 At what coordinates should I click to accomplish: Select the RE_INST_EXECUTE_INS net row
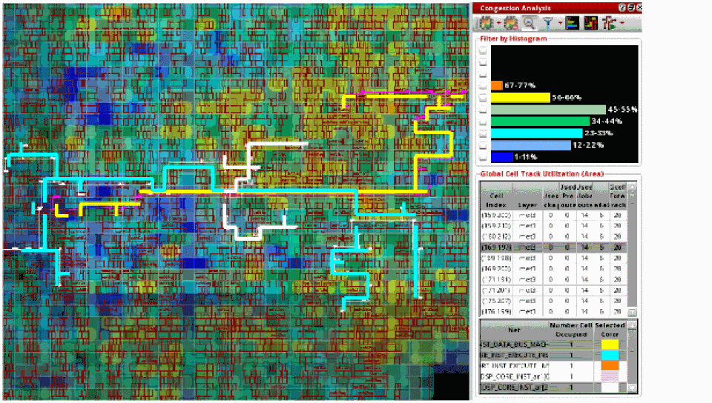pyautogui.click(x=553, y=355)
